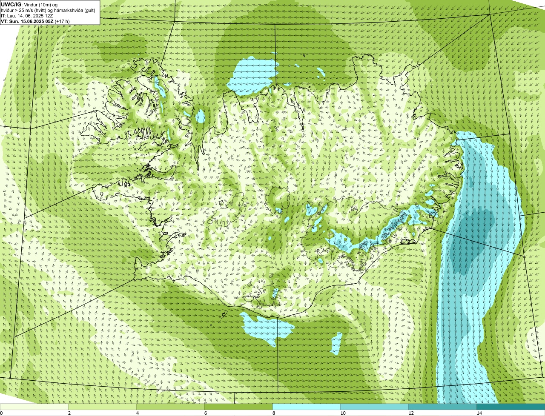Click the 10–12 m/s cyan legend swatch
The image size is (545, 416).
point(375,407)
